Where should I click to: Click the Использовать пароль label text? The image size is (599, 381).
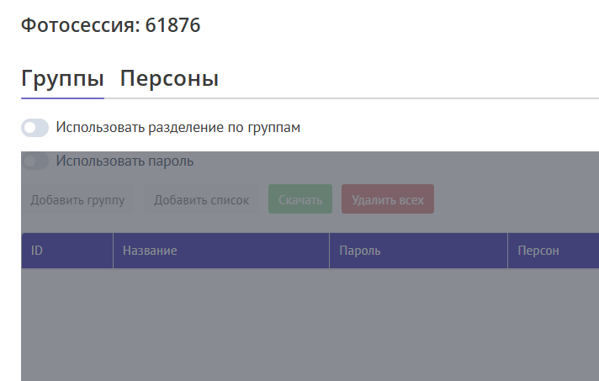pos(125,161)
